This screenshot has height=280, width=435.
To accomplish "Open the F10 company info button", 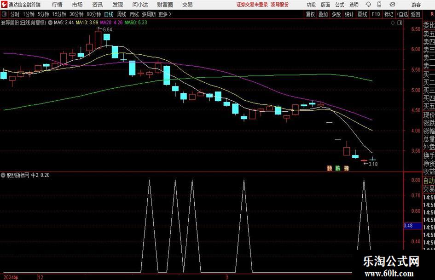I will (376, 14).
